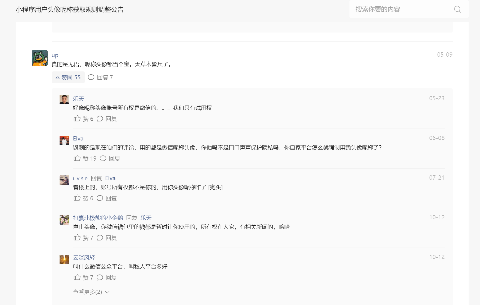Image resolution: width=480 pixels, height=305 pixels.
Task: Open 乐天's avatar thumbnail
Action: (64, 99)
